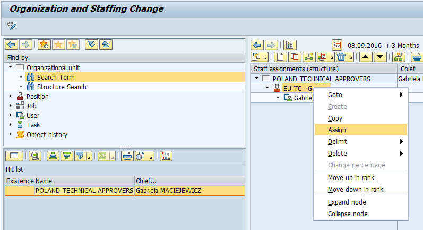Click the find magnifier icon in hit list toolbar
Image resolution: width=423 pixels, height=230 pixels.
pos(36,156)
